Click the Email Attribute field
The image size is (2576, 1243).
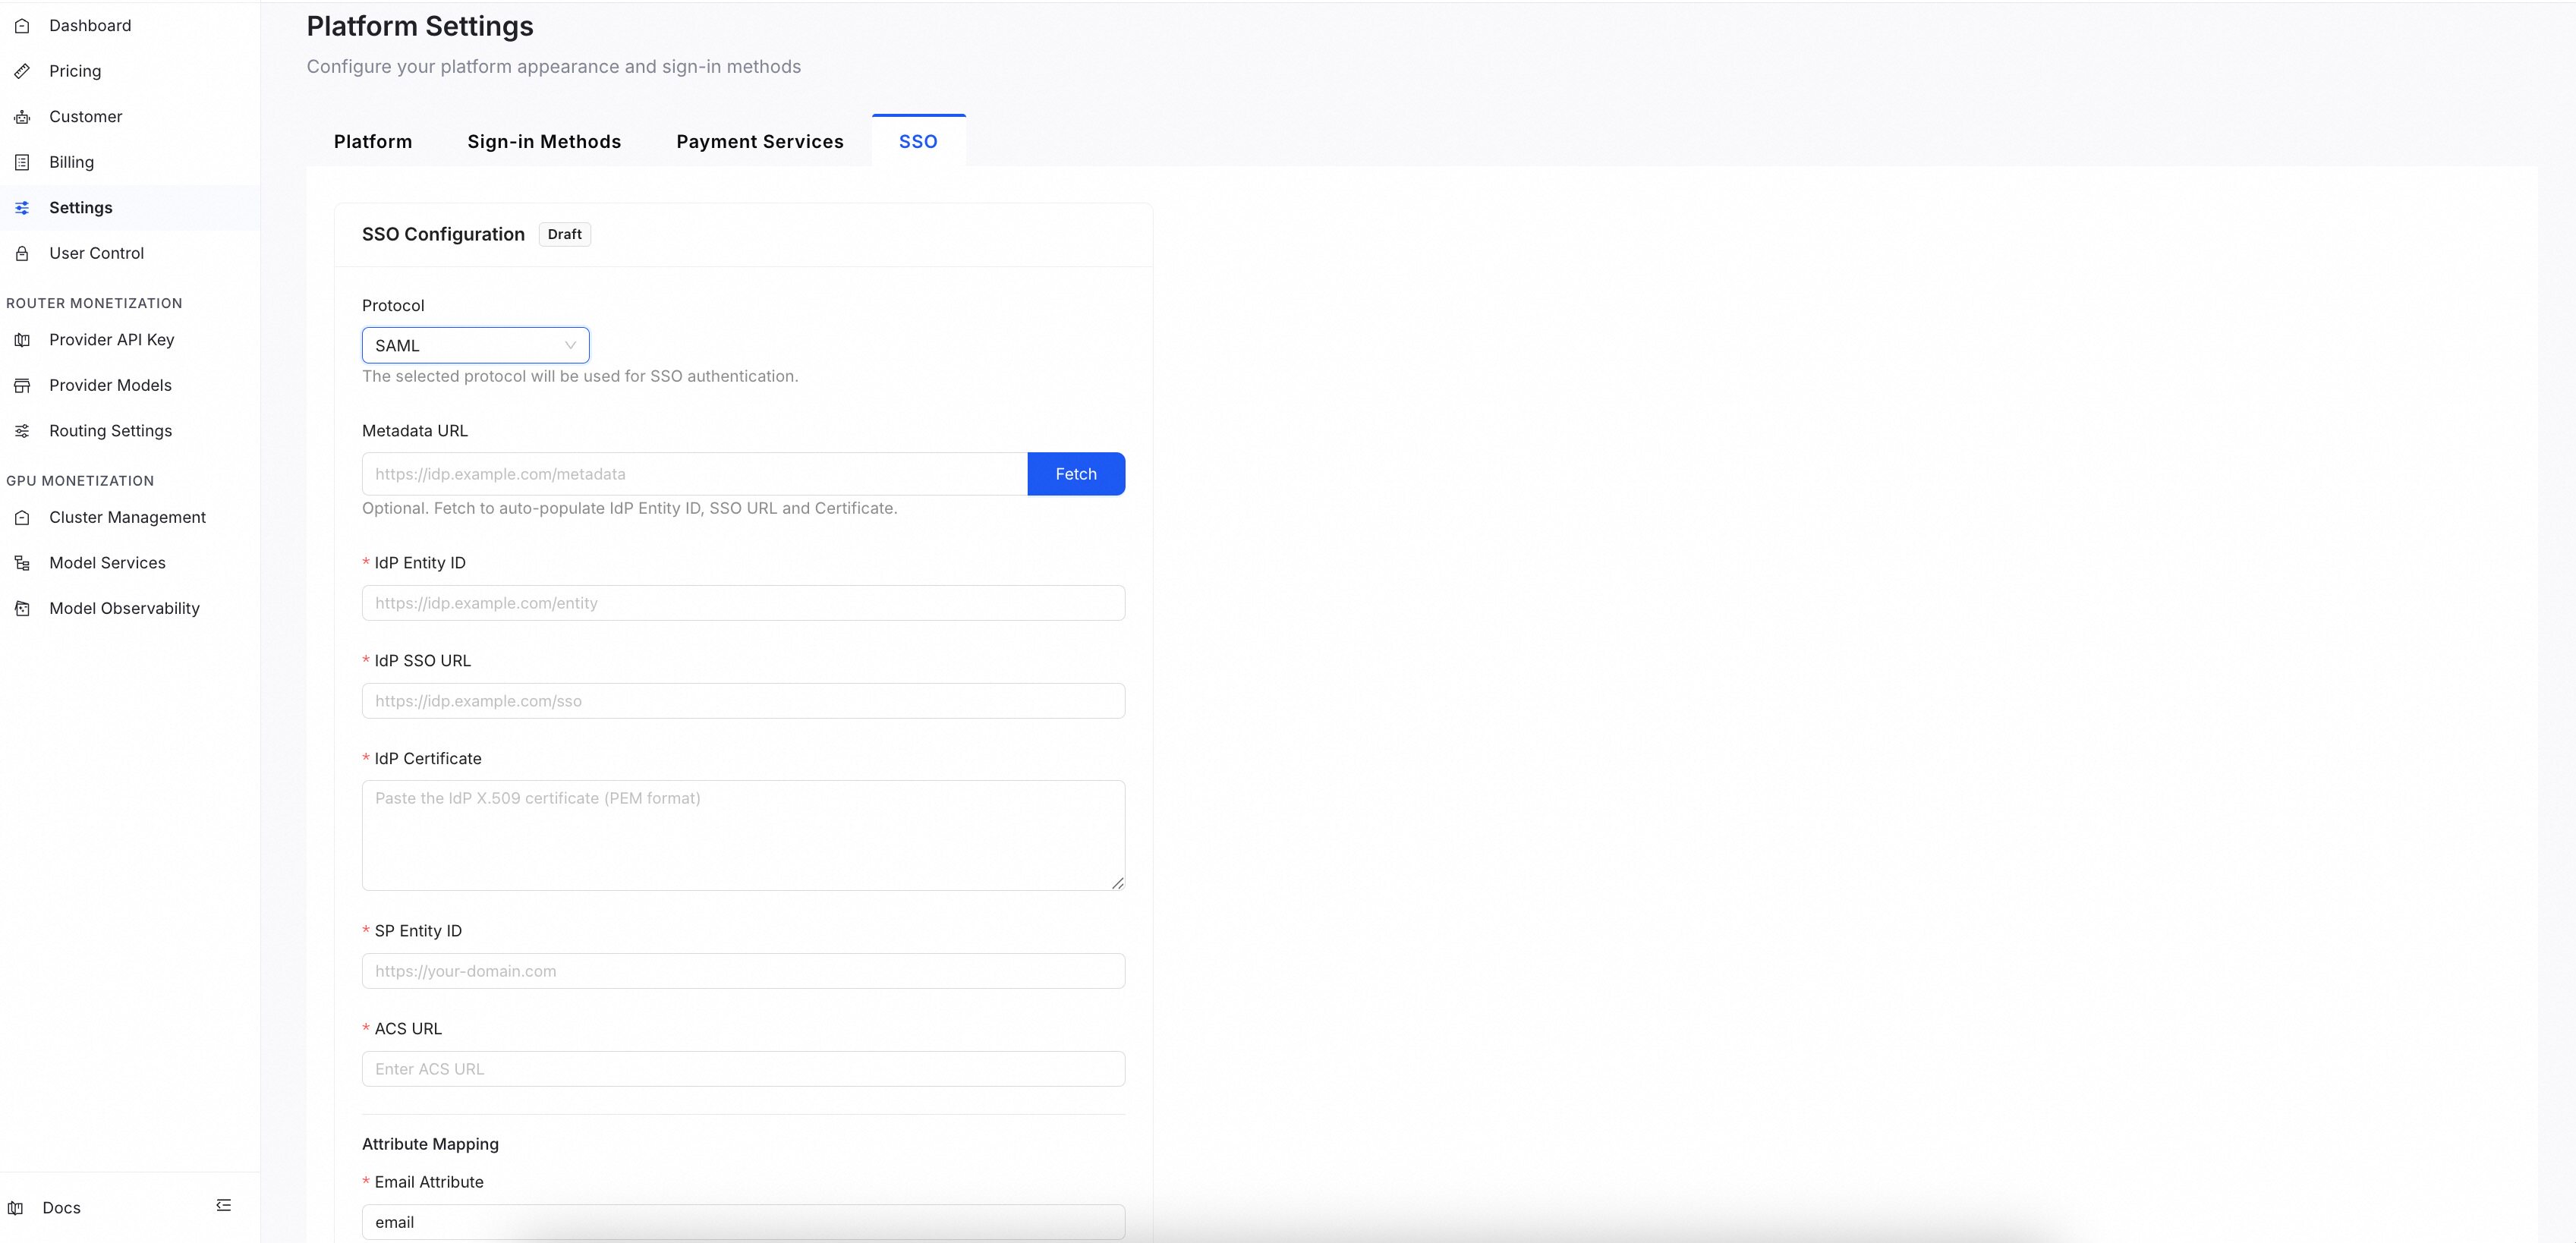click(x=743, y=1222)
